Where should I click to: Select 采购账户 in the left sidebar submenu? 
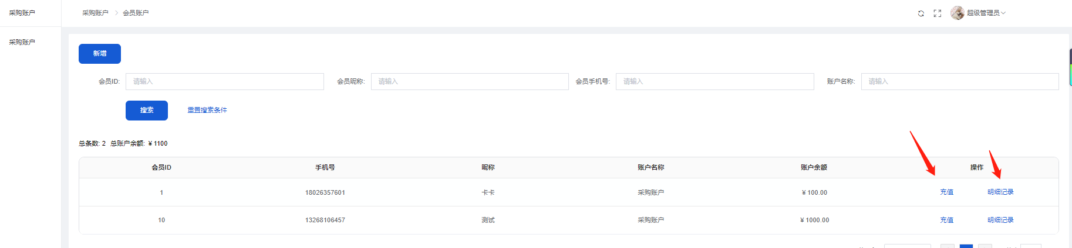[22, 42]
